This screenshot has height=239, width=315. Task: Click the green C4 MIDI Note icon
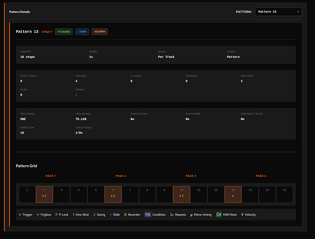click(x=218, y=215)
